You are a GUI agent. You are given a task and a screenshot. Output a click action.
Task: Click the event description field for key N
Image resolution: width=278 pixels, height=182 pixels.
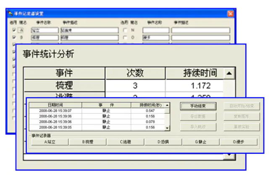(x=201, y=30)
